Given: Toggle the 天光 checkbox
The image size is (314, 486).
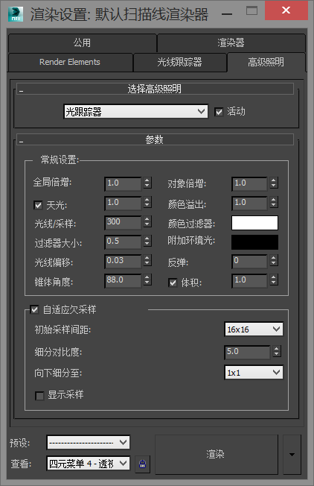Looking at the screenshot, I should coord(39,205).
